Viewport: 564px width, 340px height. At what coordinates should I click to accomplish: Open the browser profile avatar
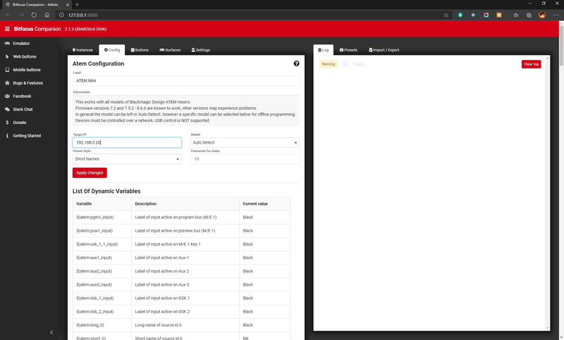pyautogui.click(x=542, y=15)
